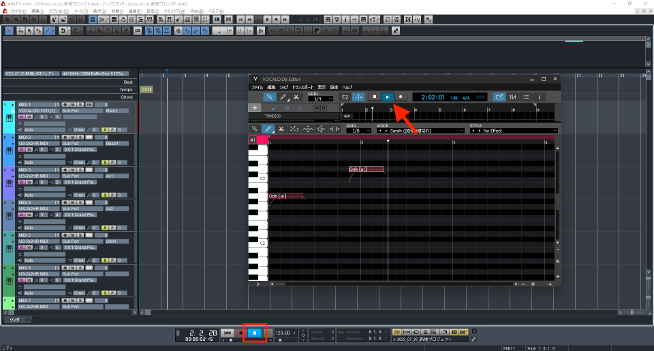The image size is (654, 351).
Task: Open VOCALOID ヘルプ menu
Action: pos(347,88)
